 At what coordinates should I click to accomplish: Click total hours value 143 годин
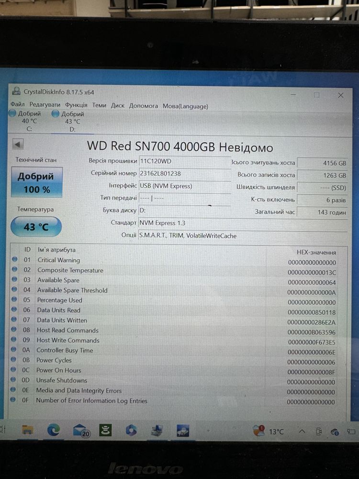click(x=322, y=212)
